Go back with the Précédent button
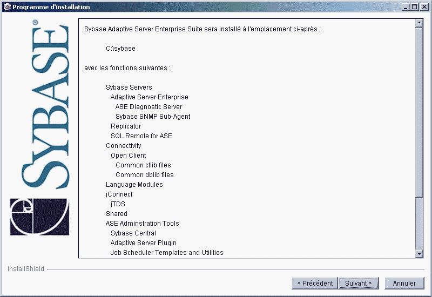Screen dimensions: 432x297 click(x=314, y=283)
